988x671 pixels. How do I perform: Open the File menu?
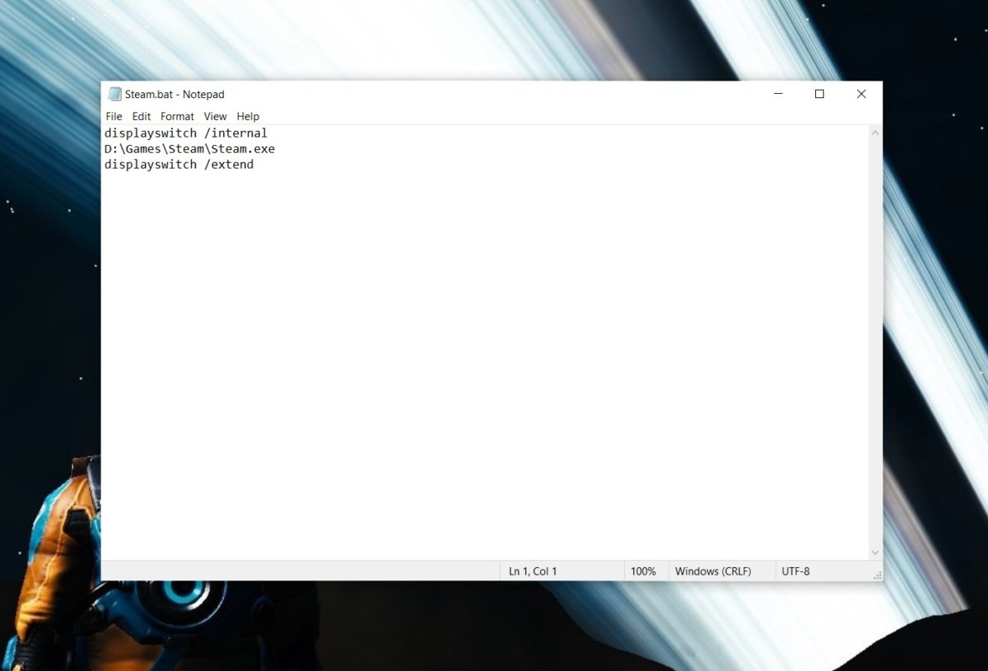(x=114, y=116)
